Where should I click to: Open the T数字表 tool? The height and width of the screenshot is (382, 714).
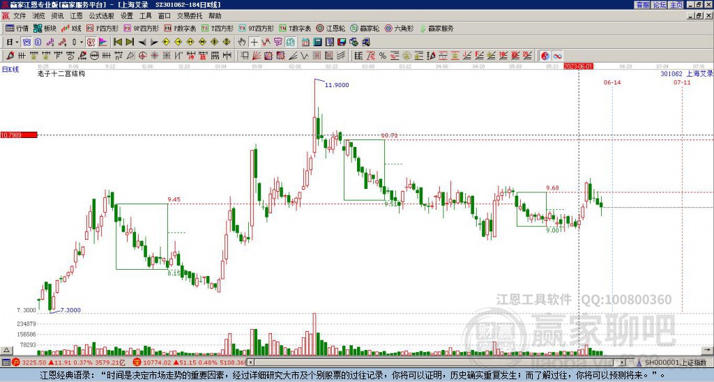pyautogui.click(x=295, y=28)
